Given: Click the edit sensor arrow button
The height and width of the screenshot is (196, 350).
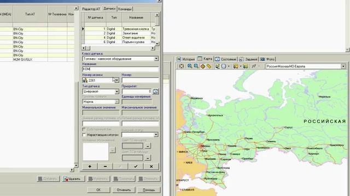Looking at the screenshot, I should click(x=120, y=166).
